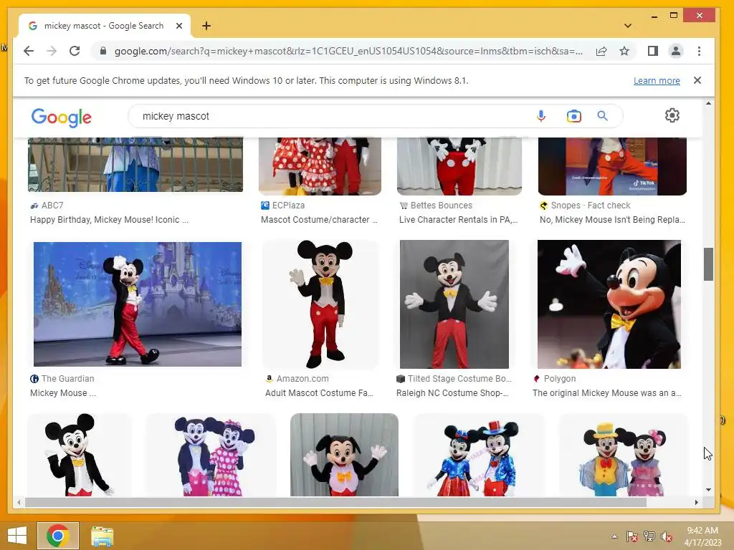Open the Tilted Stage Costume image

(454, 304)
